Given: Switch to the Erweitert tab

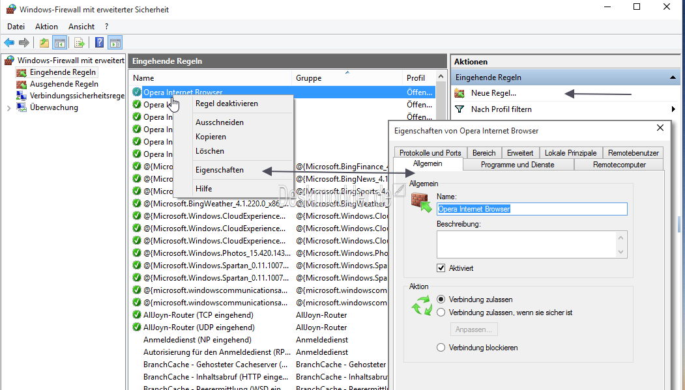Looking at the screenshot, I should tap(520, 153).
